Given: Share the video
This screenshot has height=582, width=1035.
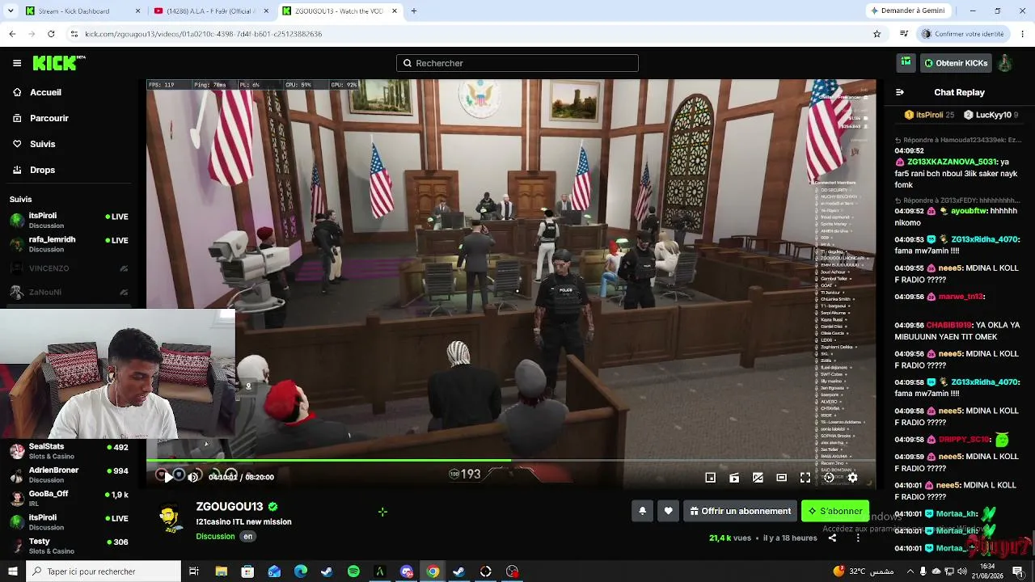Looking at the screenshot, I should point(832,538).
